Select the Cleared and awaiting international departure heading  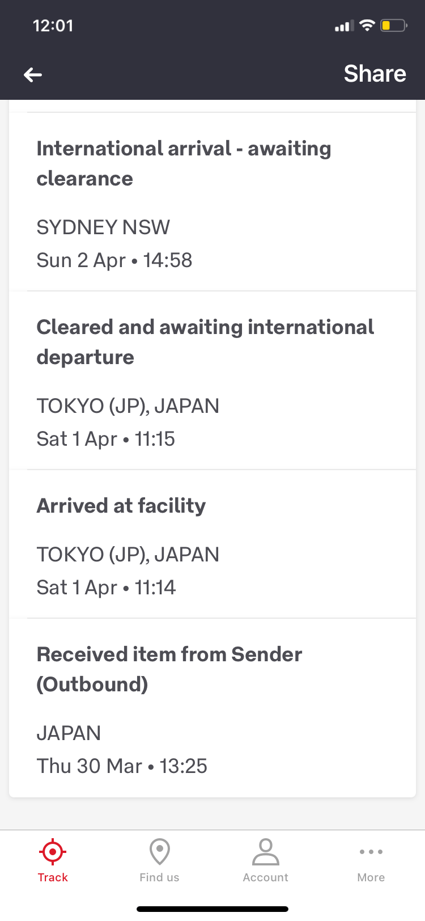[x=205, y=342]
